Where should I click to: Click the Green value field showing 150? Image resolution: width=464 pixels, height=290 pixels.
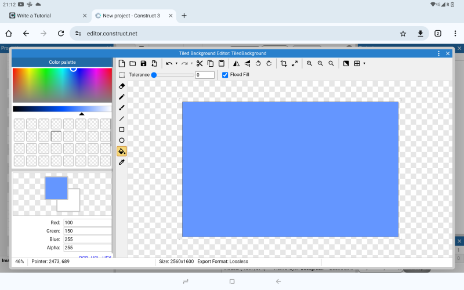click(x=88, y=231)
